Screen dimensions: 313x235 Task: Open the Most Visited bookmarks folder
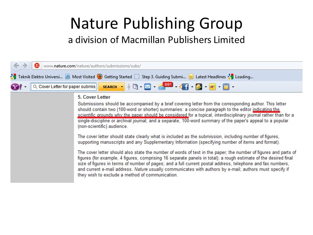(x=80, y=77)
